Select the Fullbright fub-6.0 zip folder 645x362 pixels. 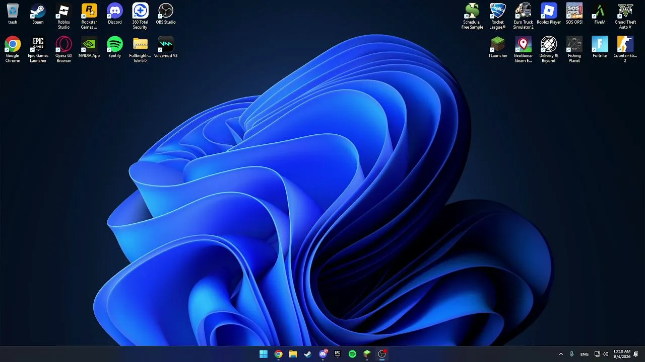click(x=140, y=50)
